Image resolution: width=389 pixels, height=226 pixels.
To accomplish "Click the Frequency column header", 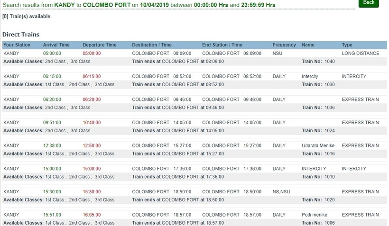I will 284,45.
